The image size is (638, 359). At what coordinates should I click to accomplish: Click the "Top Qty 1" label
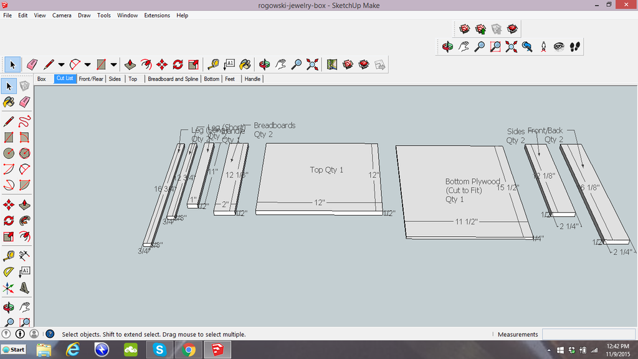(x=326, y=170)
